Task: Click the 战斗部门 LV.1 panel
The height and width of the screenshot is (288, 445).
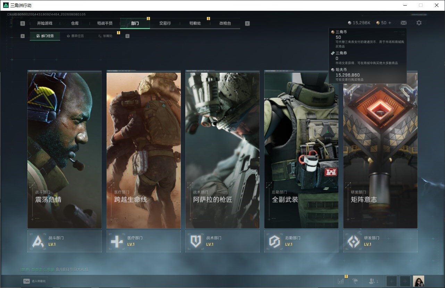Action: pyautogui.click(x=65, y=241)
